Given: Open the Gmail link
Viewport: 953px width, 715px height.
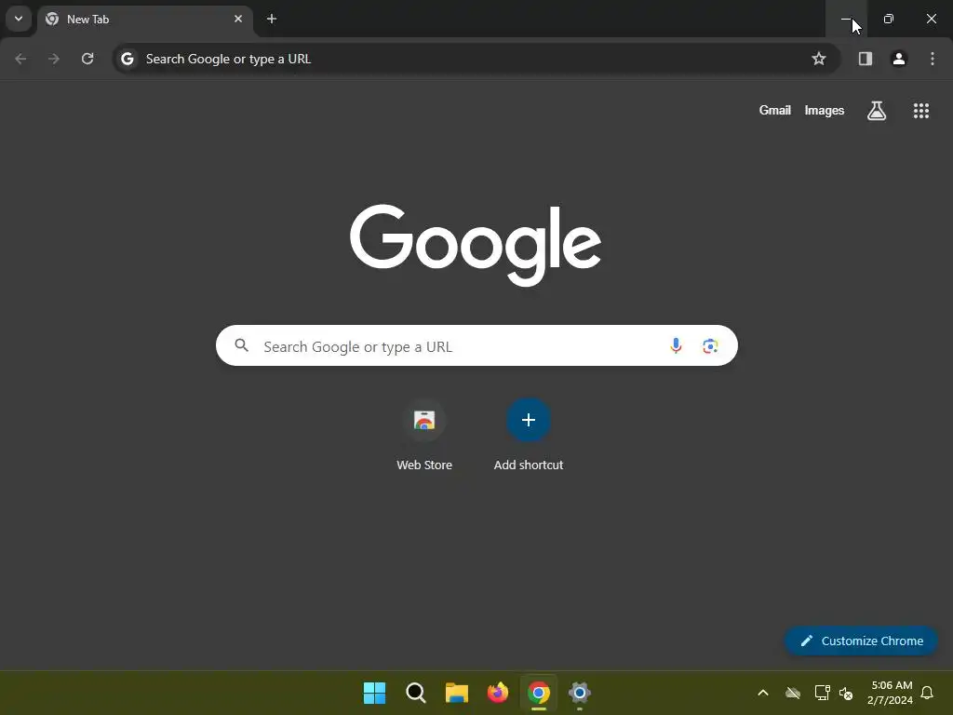Looking at the screenshot, I should click(x=775, y=111).
